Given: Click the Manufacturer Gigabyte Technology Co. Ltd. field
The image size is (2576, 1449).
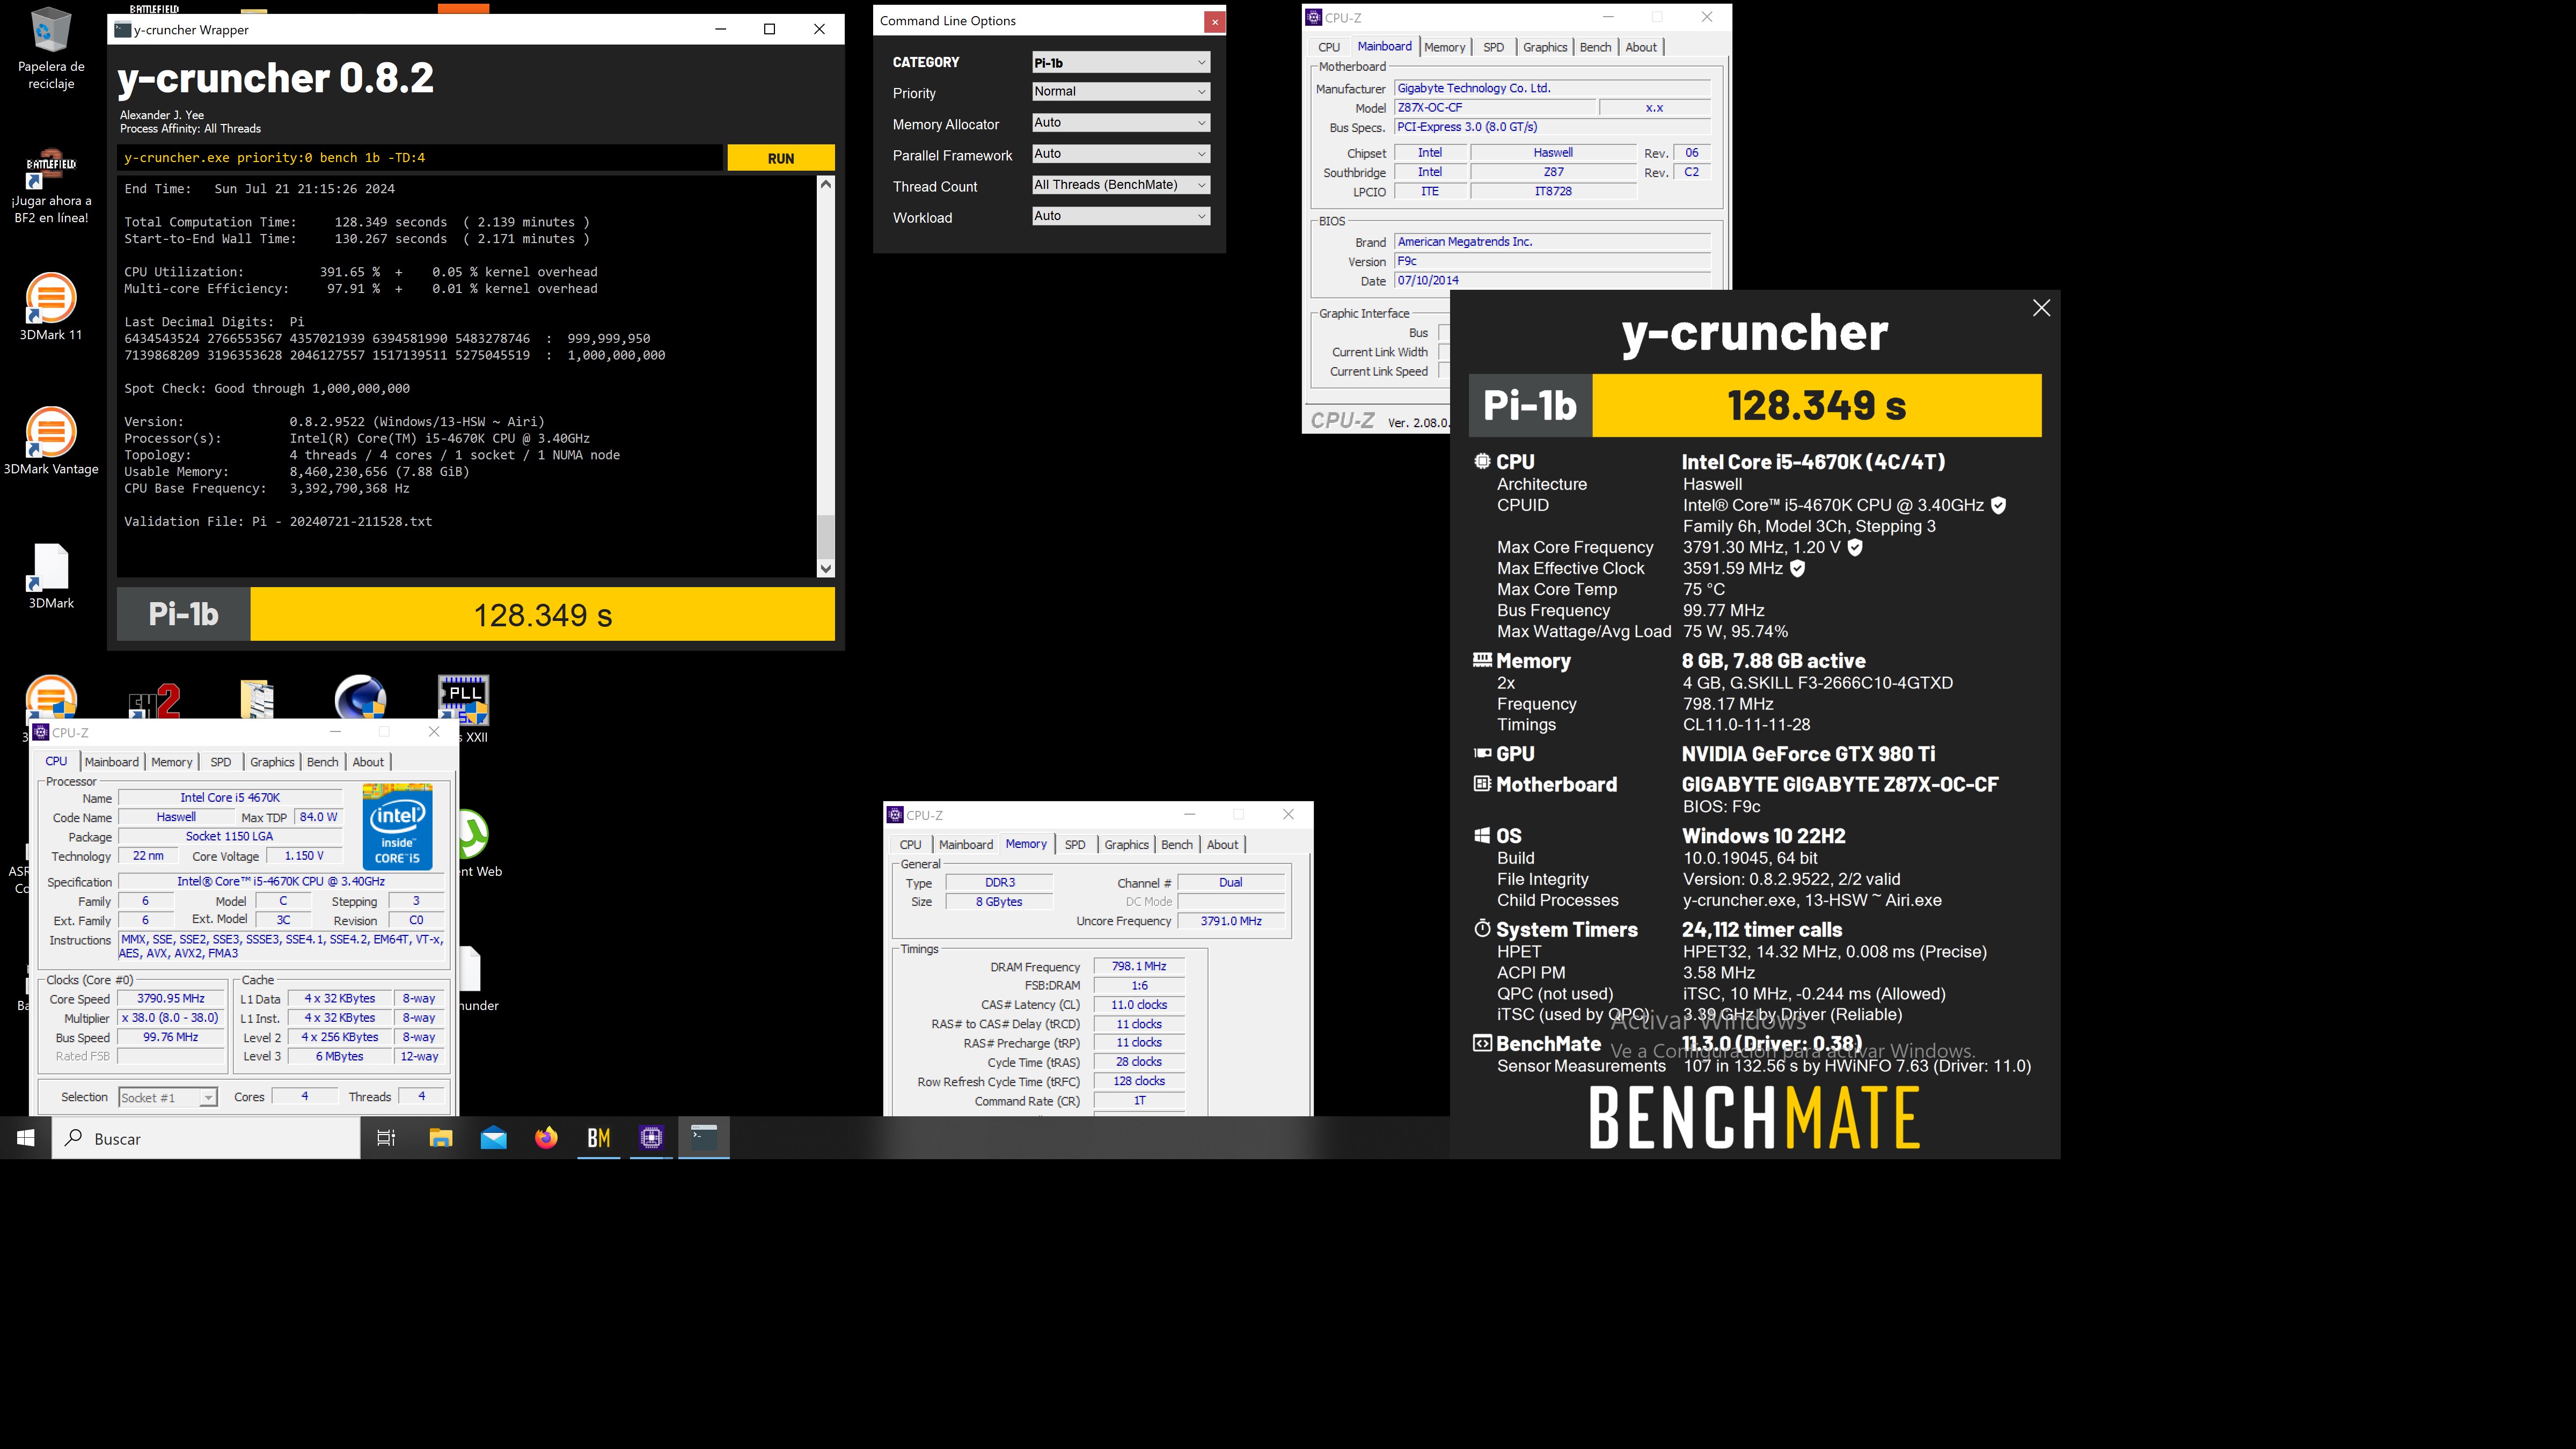Looking at the screenshot, I should [x=1553, y=88].
